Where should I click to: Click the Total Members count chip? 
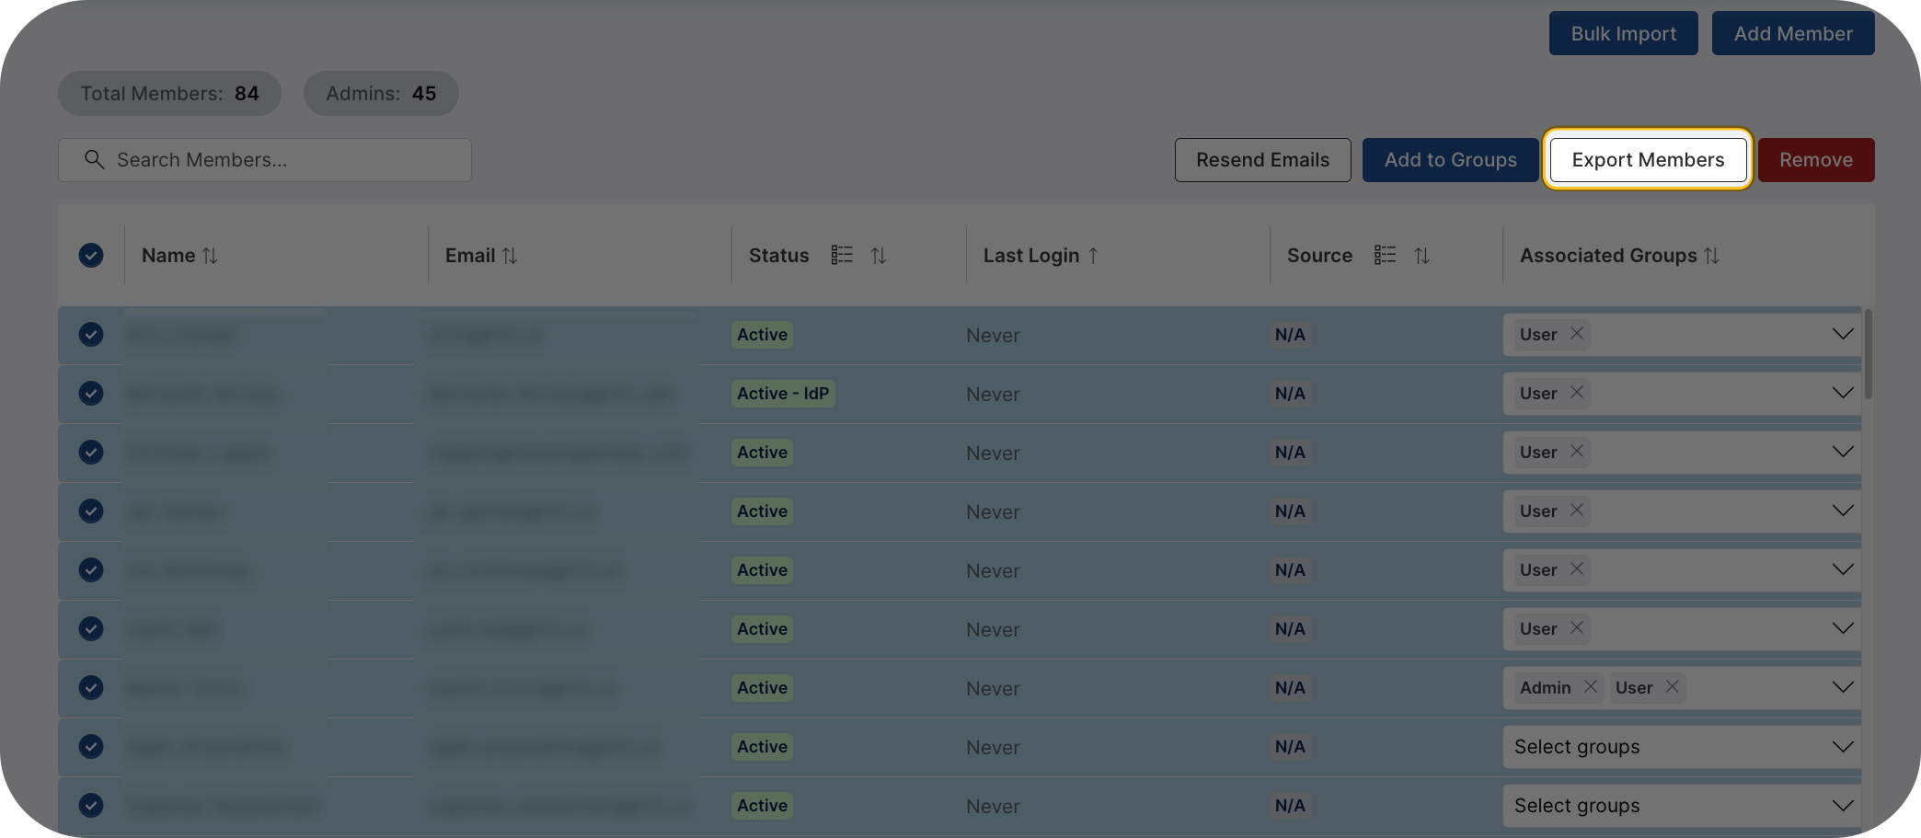(x=169, y=93)
